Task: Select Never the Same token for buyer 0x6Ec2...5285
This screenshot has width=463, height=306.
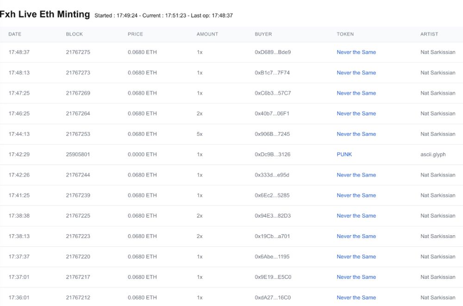Action: click(356, 195)
